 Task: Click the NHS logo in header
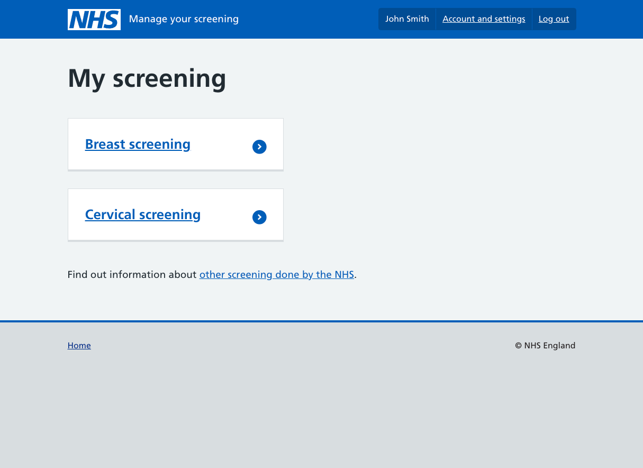click(94, 20)
